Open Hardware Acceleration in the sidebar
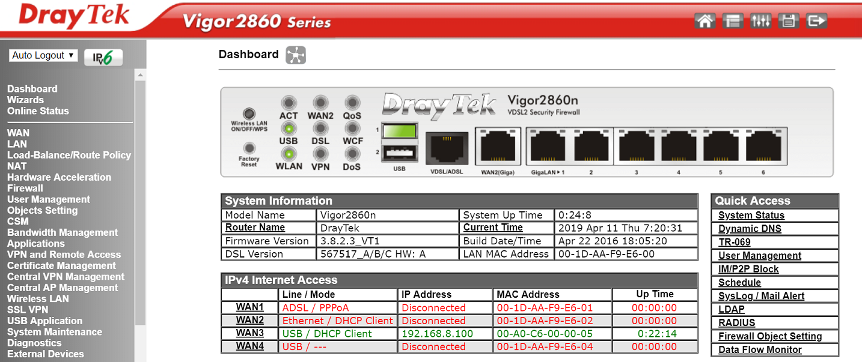Viewport: 862px width, 362px height. [x=59, y=177]
